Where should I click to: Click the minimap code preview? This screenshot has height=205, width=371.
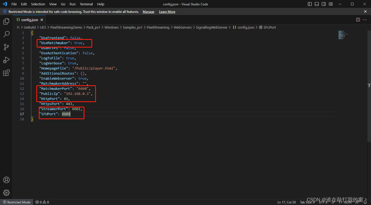point(342,35)
